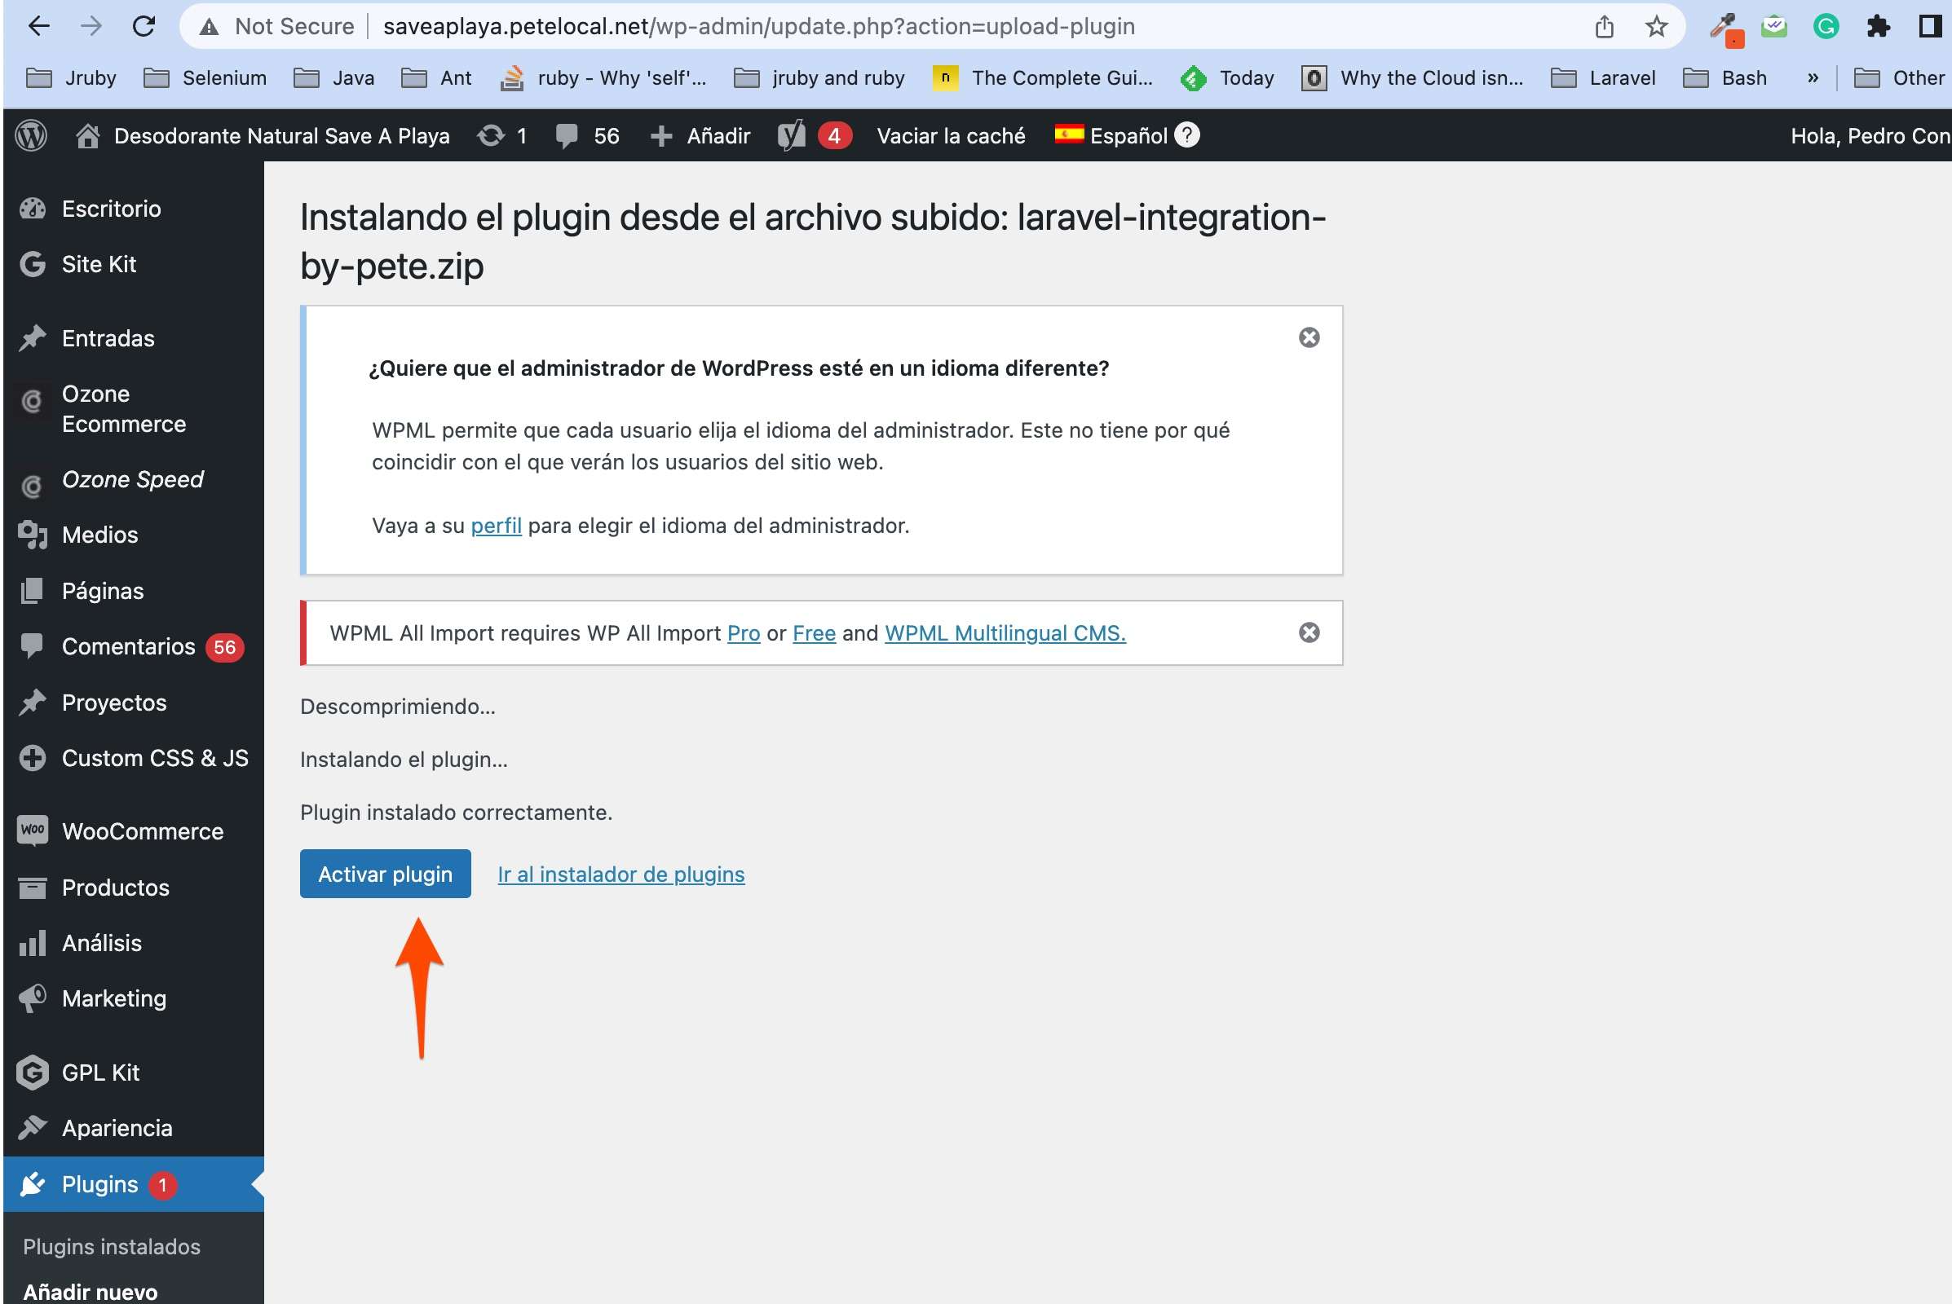Open site home via house icon

(88, 135)
